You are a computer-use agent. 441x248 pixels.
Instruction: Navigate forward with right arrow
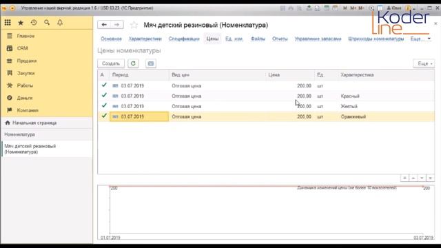click(x=116, y=25)
